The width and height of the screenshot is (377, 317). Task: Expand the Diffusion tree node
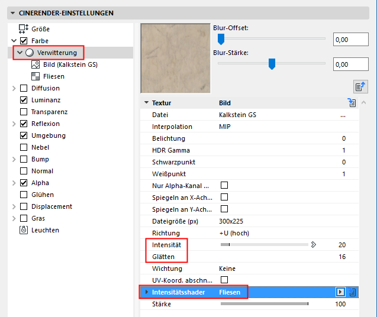14,88
